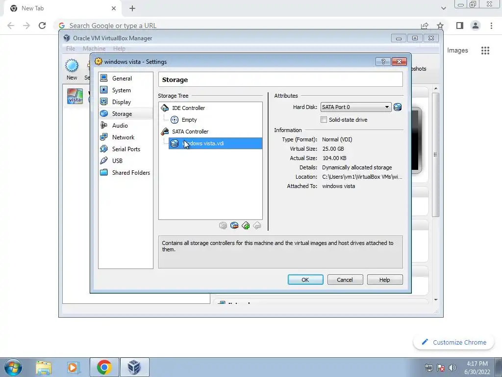Click the share page icon
502x377 pixels.
(x=425, y=26)
